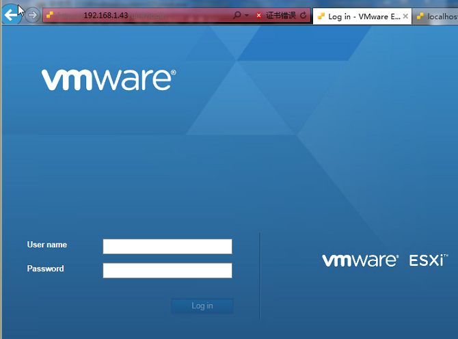Click the User name label
Image resolution: width=458 pixels, height=339 pixels.
point(47,245)
